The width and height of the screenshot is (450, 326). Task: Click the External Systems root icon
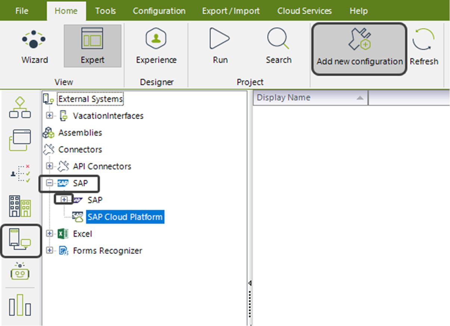(49, 99)
